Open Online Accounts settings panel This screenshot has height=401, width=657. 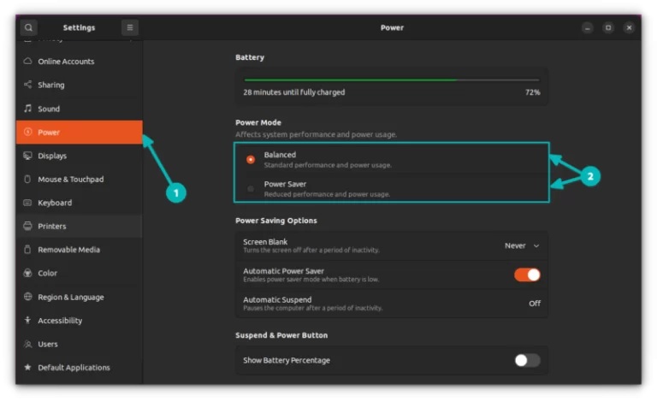coord(80,61)
